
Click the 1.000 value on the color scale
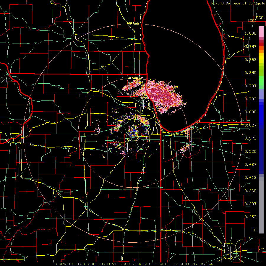(250, 33)
